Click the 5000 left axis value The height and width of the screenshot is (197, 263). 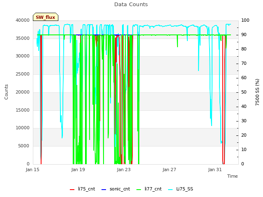(24, 146)
